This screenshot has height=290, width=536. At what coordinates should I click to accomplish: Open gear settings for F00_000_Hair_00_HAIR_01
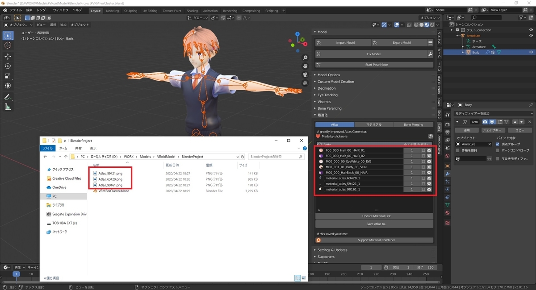[429, 150]
